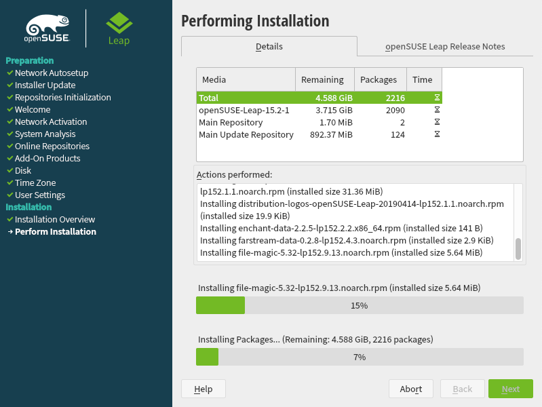Click the 15% package progress bar
The image size is (542, 407).
point(360,305)
